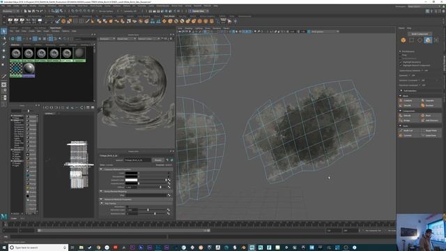Viewport: 446px width, 251px height.
Task: Open the Separate mesh tool
Action: [x=431, y=100]
